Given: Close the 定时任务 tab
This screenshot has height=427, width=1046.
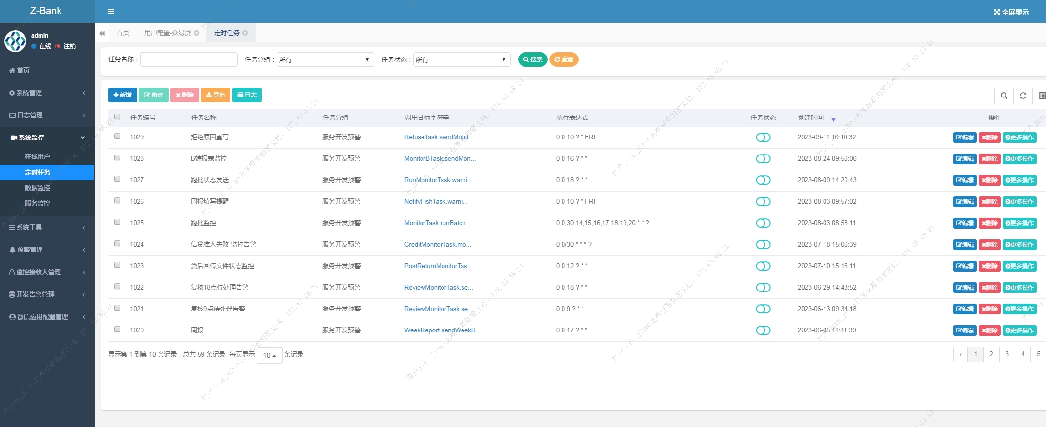Looking at the screenshot, I should [245, 33].
